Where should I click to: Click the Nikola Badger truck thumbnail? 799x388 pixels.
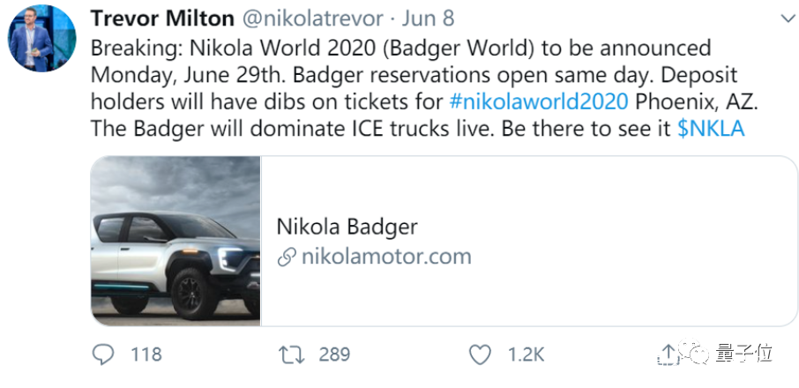[175, 241]
